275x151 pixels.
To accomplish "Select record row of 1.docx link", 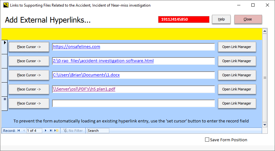I will point(4,75).
